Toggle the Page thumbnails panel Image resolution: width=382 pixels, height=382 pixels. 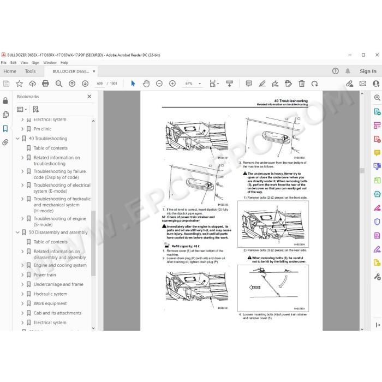point(5,115)
